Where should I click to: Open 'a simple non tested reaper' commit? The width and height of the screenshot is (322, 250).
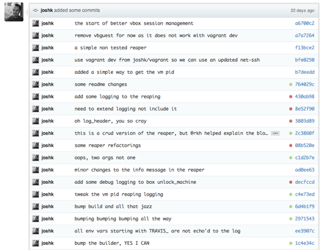(111, 48)
